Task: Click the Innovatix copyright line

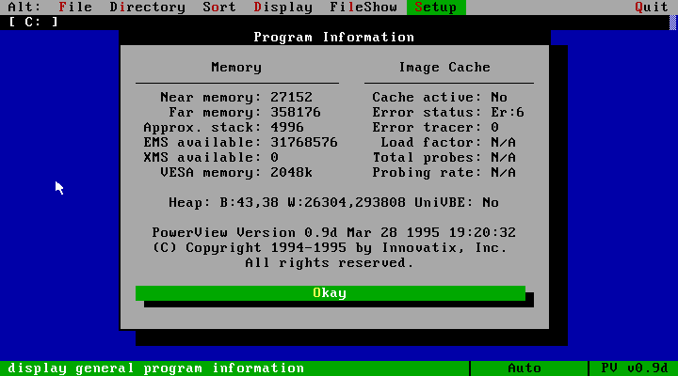Action: [x=330, y=247]
